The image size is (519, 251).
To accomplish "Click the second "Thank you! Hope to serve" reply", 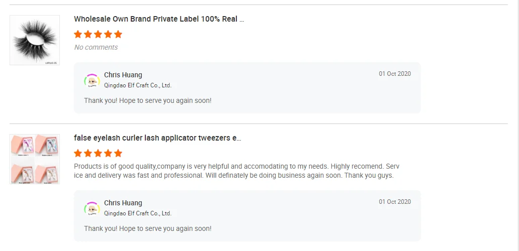I will 148,228.
